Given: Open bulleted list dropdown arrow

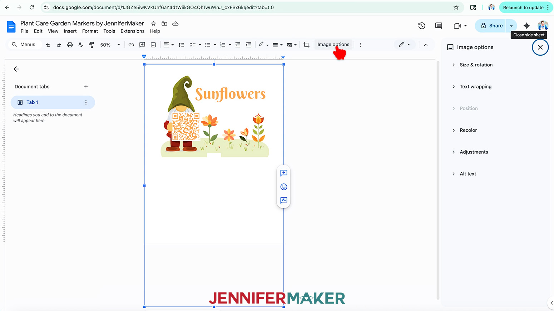Looking at the screenshot, I should tap(215, 45).
